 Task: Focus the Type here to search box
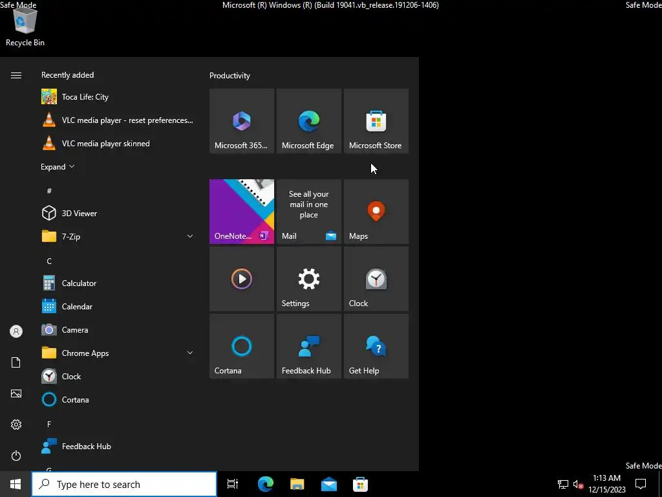(124, 484)
